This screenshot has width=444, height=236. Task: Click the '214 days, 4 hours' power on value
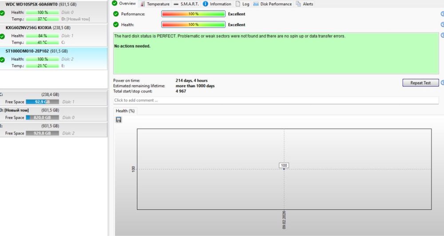point(191,80)
